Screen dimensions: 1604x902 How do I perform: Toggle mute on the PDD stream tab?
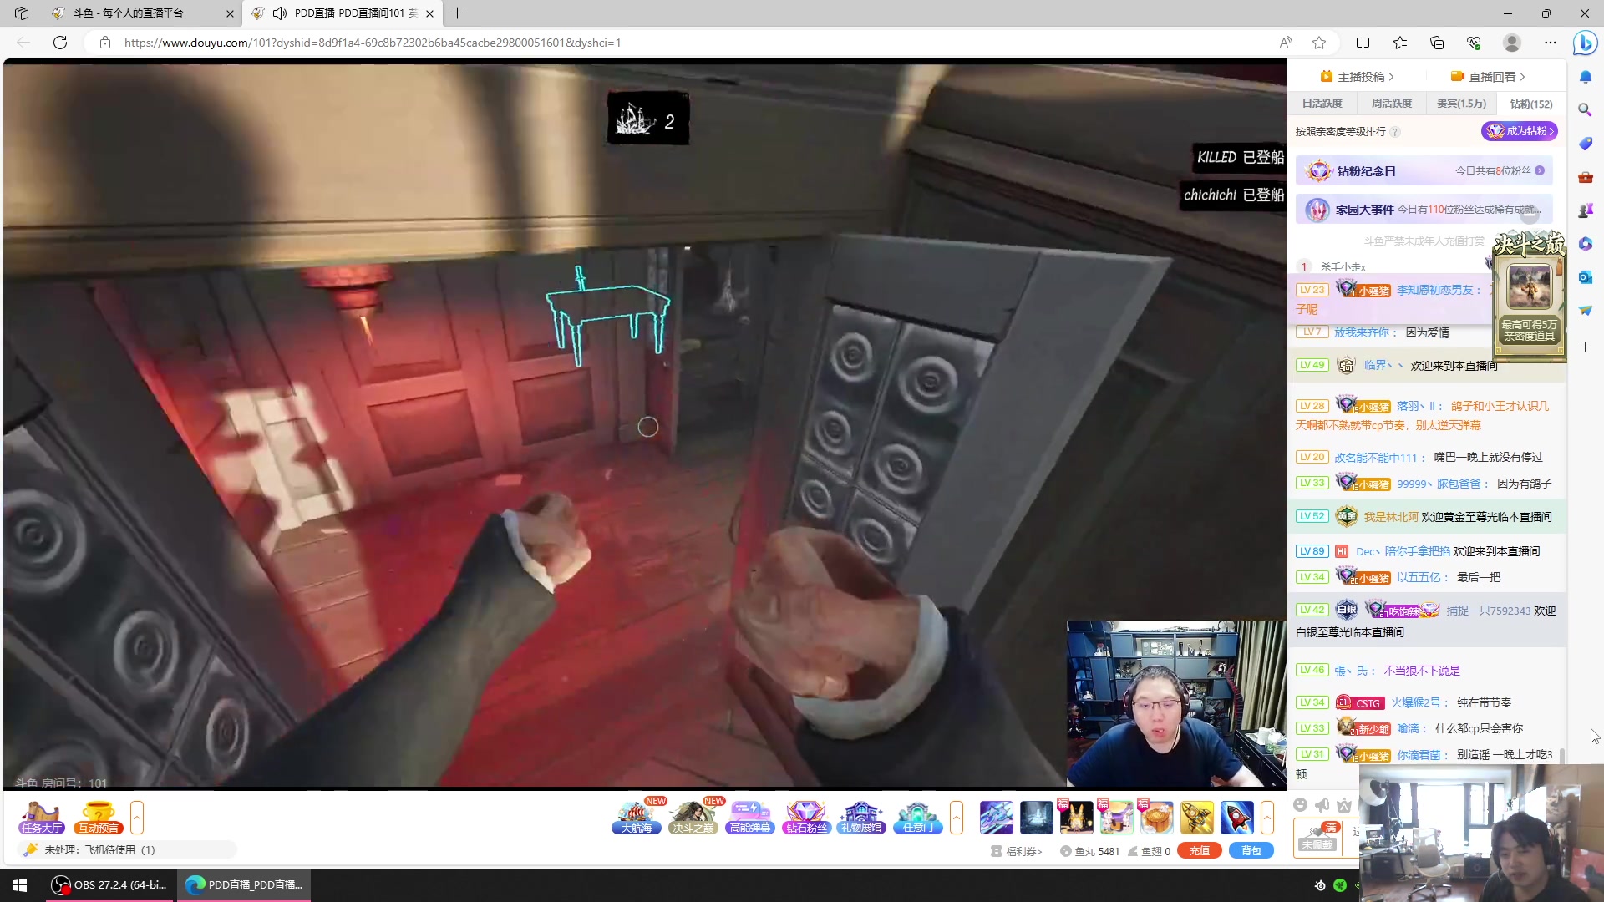tap(280, 13)
